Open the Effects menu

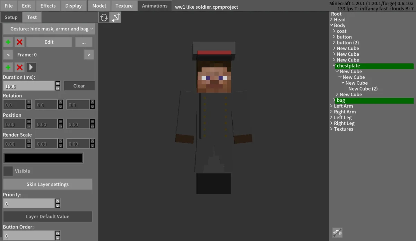click(x=48, y=6)
